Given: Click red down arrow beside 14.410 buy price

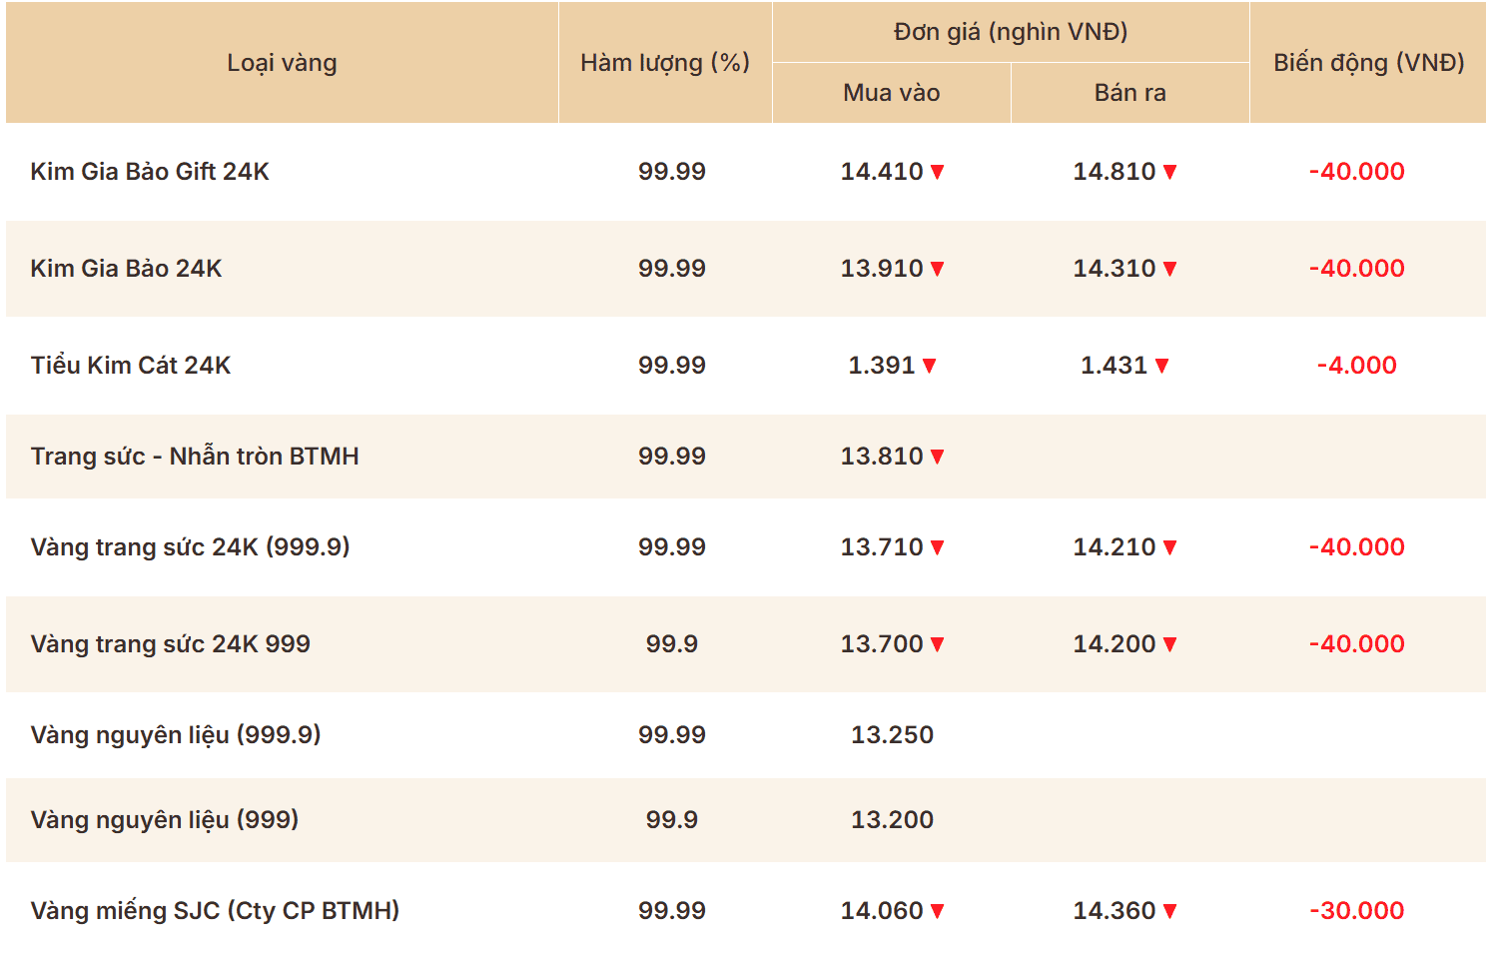Looking at the screenshot, I should (x=937, y=172).
